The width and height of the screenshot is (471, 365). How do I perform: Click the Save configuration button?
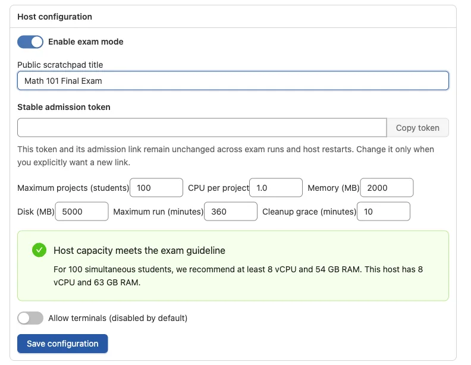[x=62, y=344]
